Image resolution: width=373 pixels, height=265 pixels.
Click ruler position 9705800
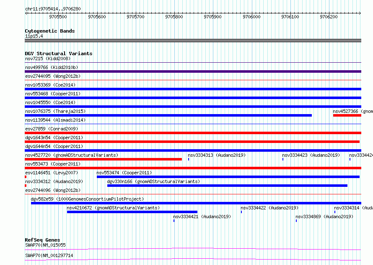pos(174,17)
